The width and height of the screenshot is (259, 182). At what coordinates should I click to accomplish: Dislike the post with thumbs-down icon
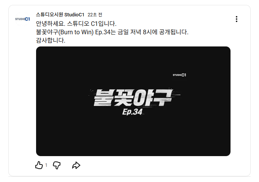[57, 165]
